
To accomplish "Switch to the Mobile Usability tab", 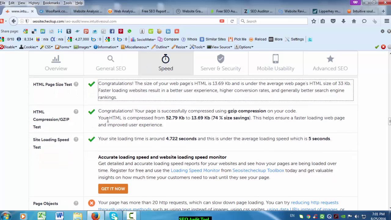I will tap(276, 63).
